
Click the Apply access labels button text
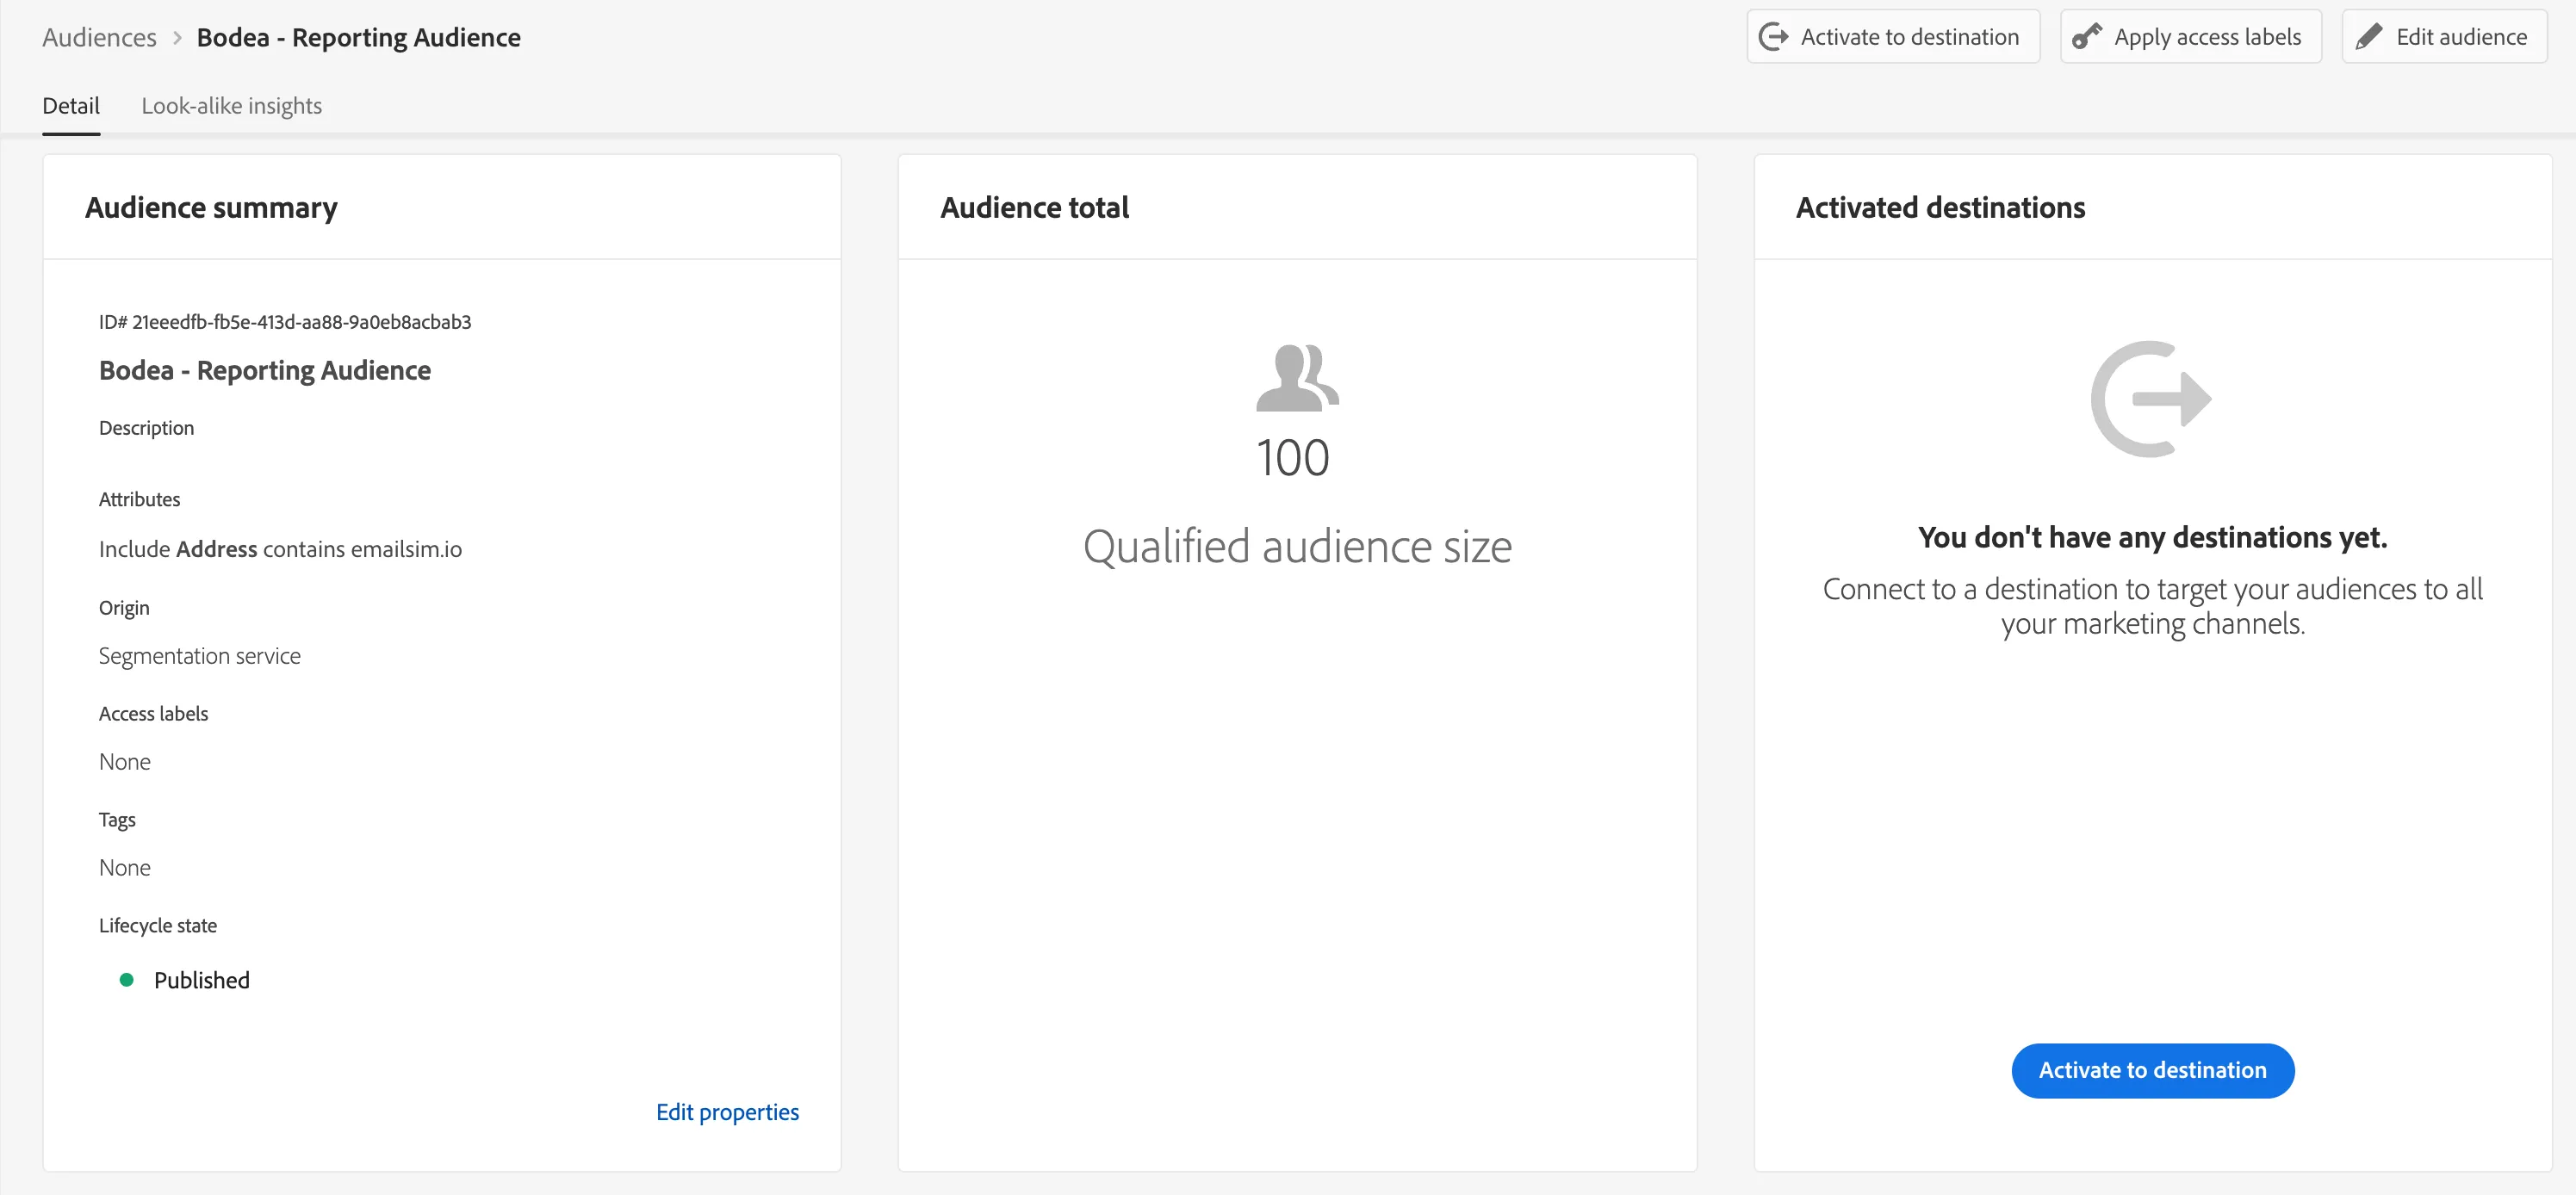[2207, 37]
